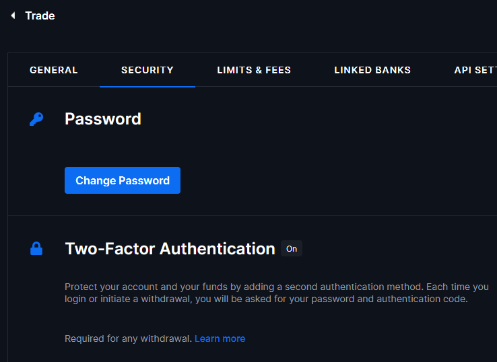Click the two-factor description paragraph
The height and width of the screenshot is (362, 497).
tap(276, 293)
